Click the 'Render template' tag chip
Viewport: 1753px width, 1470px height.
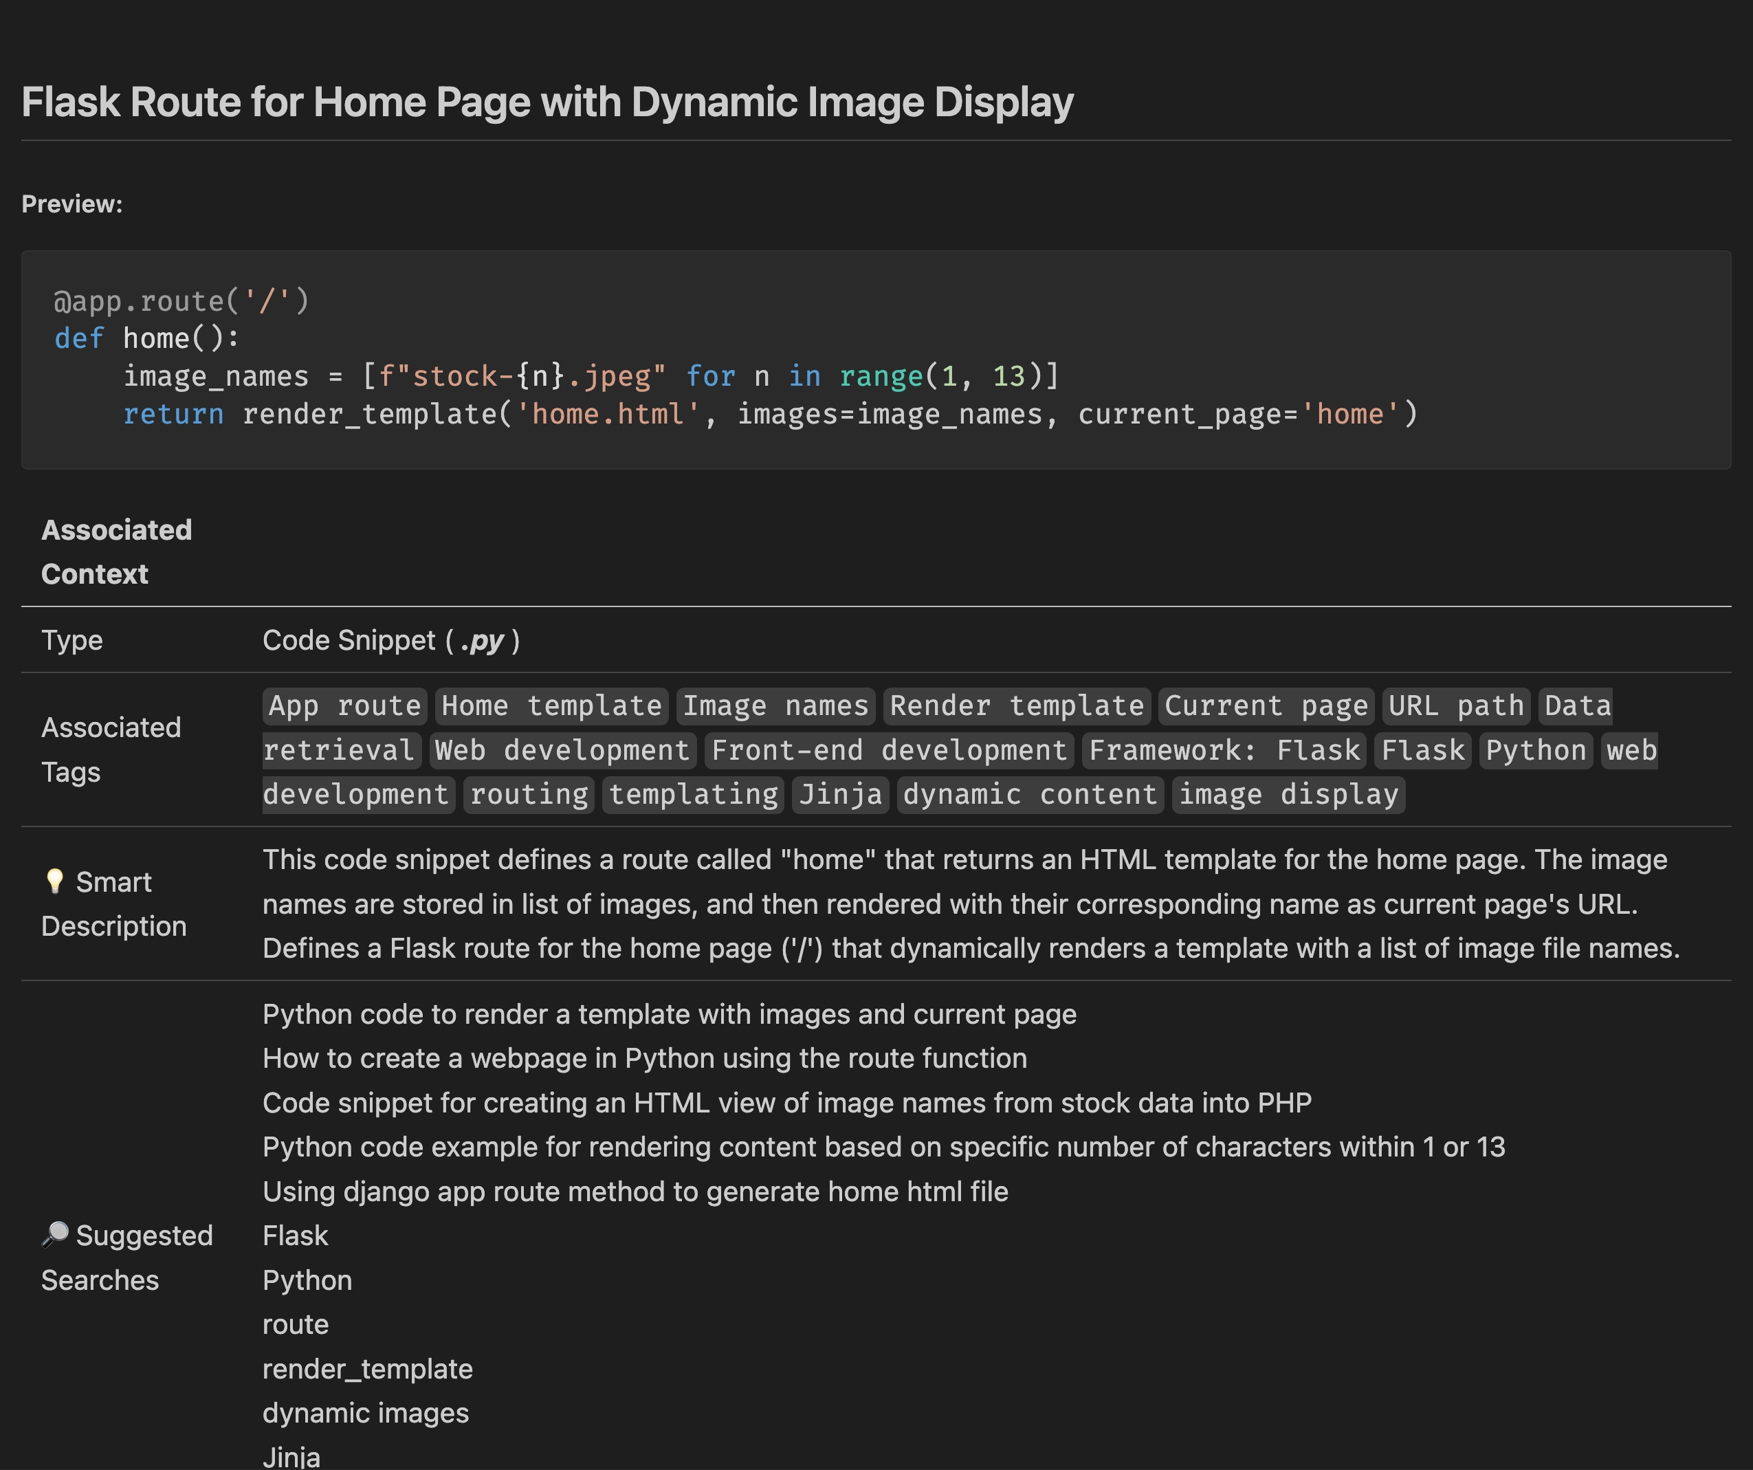(1017, 705)
